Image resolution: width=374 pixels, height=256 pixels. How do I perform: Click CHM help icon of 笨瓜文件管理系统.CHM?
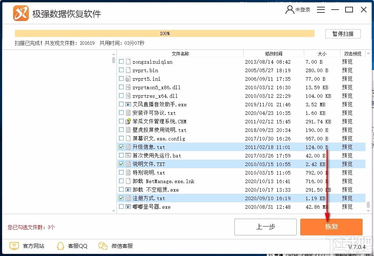point(128,122)
